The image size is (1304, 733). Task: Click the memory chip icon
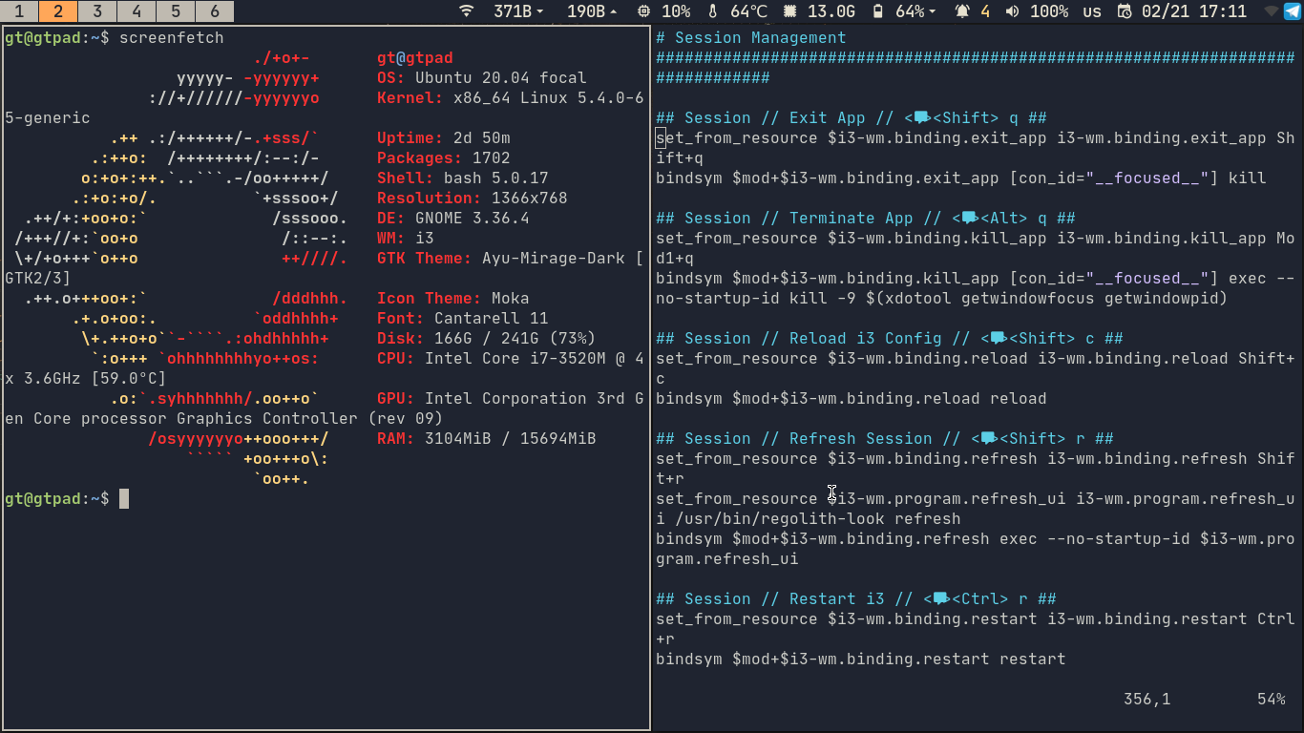pos(789,11)
